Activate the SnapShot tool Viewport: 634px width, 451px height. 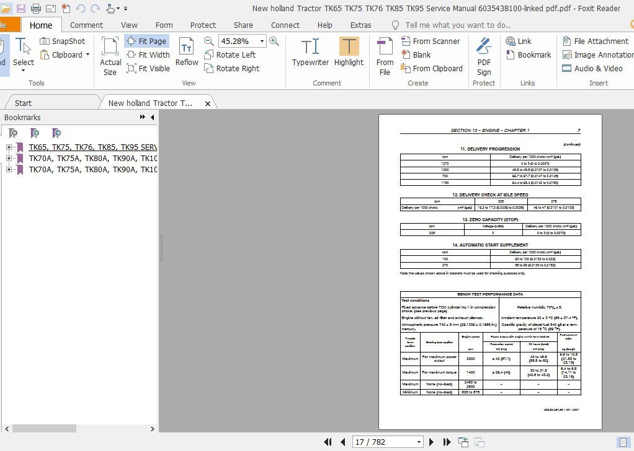tap(63, 41)
